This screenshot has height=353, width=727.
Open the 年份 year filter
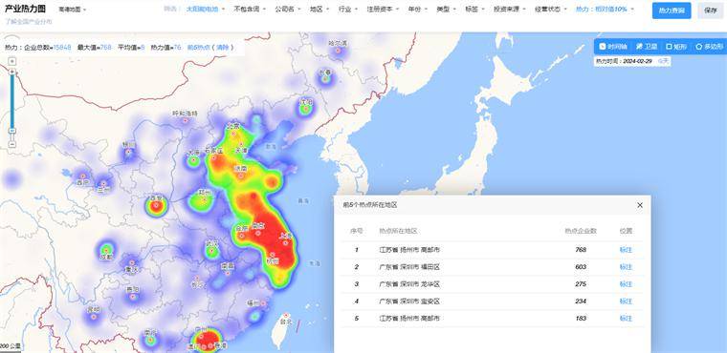[417, 10]
